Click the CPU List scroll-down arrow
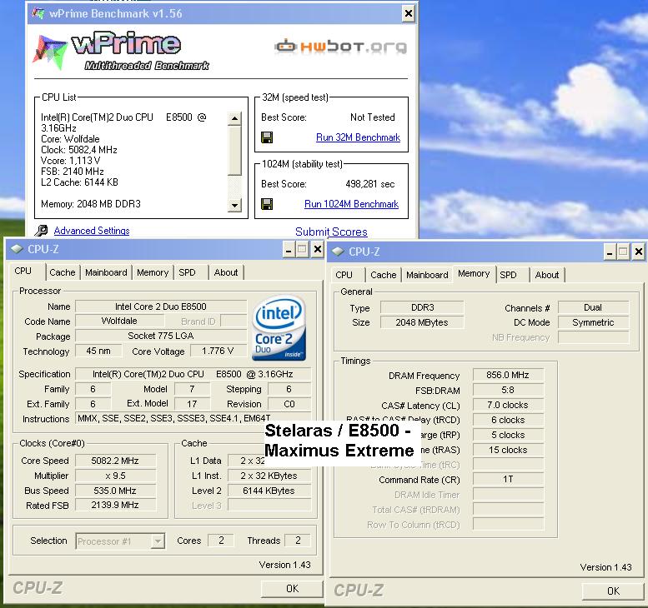This screenshot has height=608, width=648. coord(234,205)
